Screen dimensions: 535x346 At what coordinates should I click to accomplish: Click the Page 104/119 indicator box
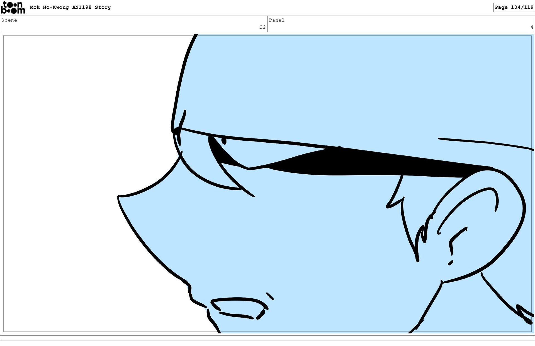[x=514, y=7]
